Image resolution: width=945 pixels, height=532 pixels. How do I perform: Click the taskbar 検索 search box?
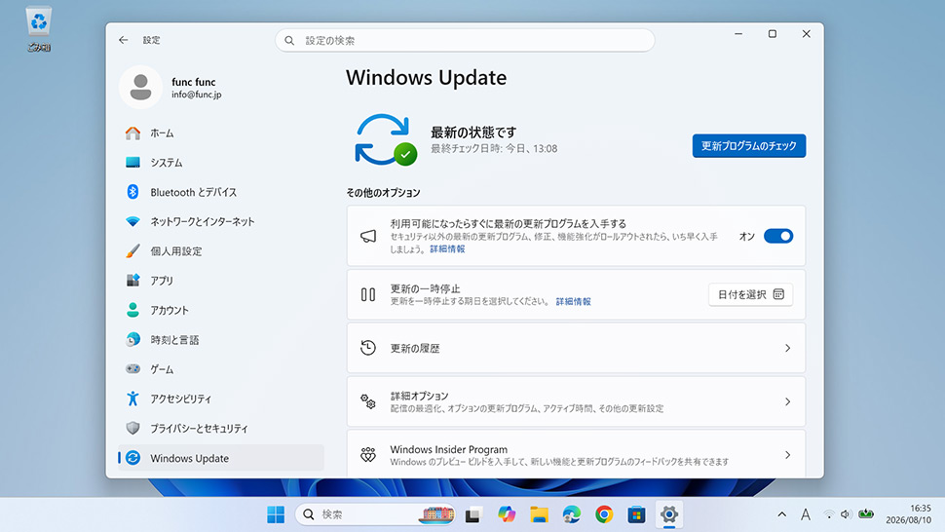pos(375,514)
